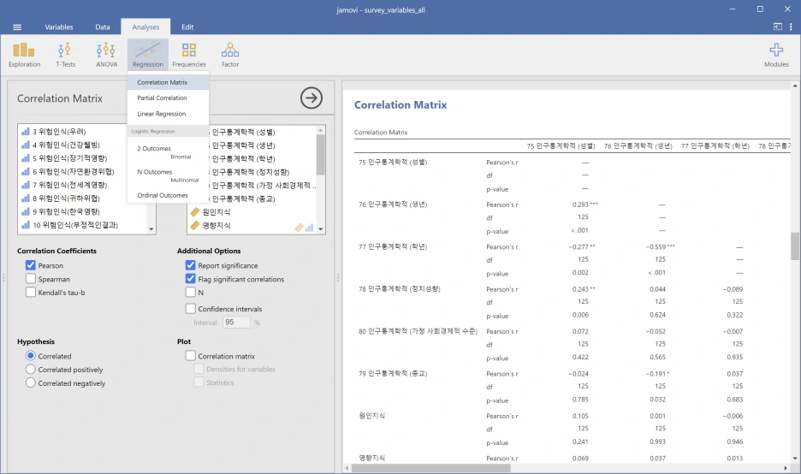This screenshot has width=801, height=474.
Task: Click the target variable list scrollbar thumb
Action: (x=321, y=155)
